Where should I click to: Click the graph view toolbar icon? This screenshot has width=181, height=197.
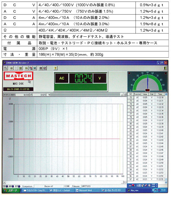click(x=45, y=68)
